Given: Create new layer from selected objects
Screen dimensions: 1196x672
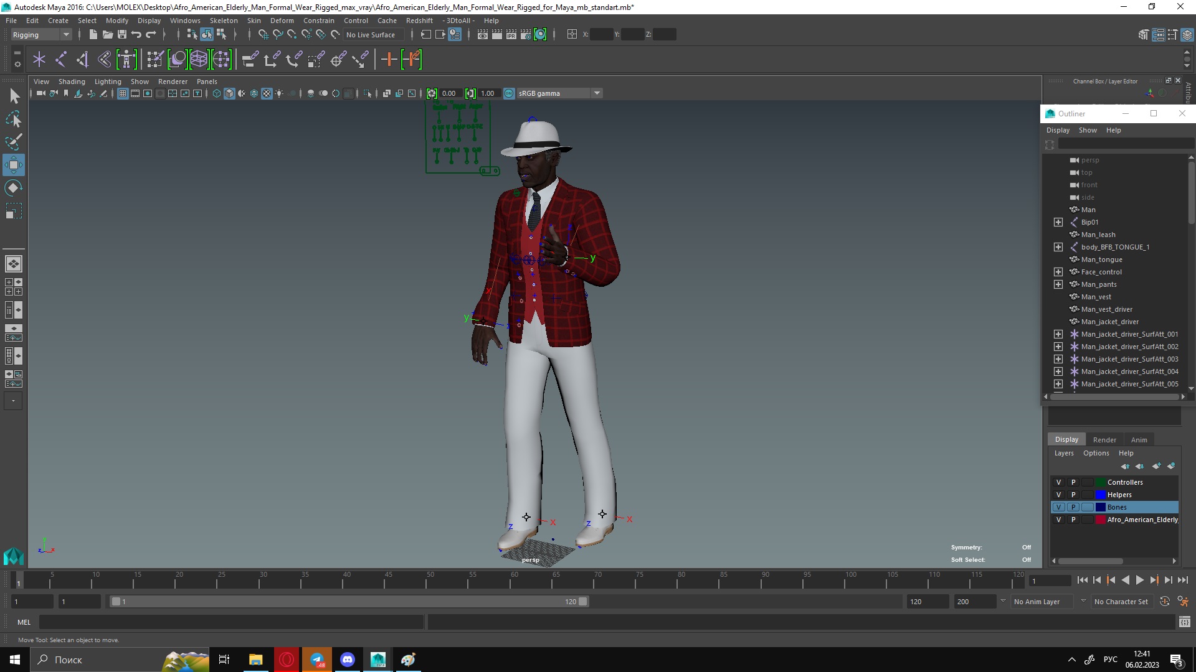Looking at the screenshot, I should (x=1171, y=466).
